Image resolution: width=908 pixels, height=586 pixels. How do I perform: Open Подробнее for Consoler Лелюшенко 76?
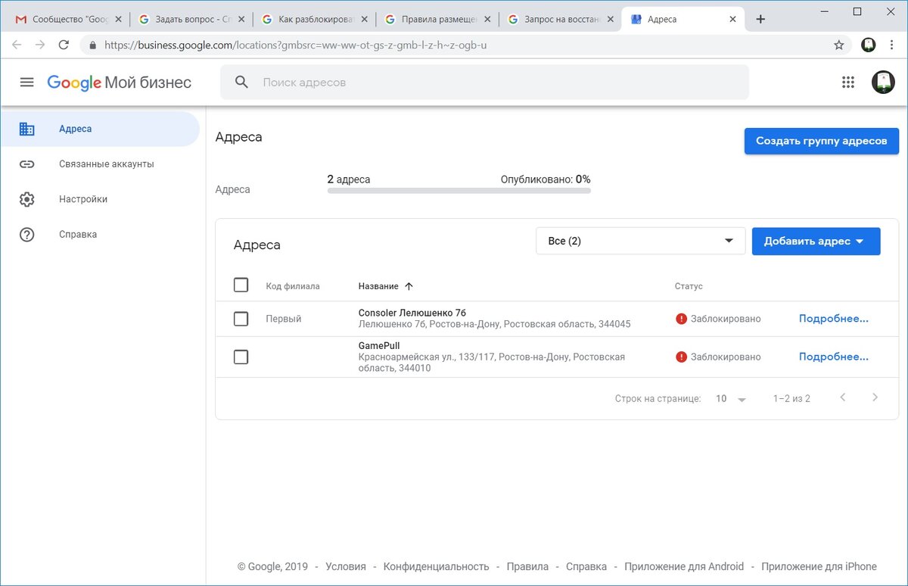[833, 319]
